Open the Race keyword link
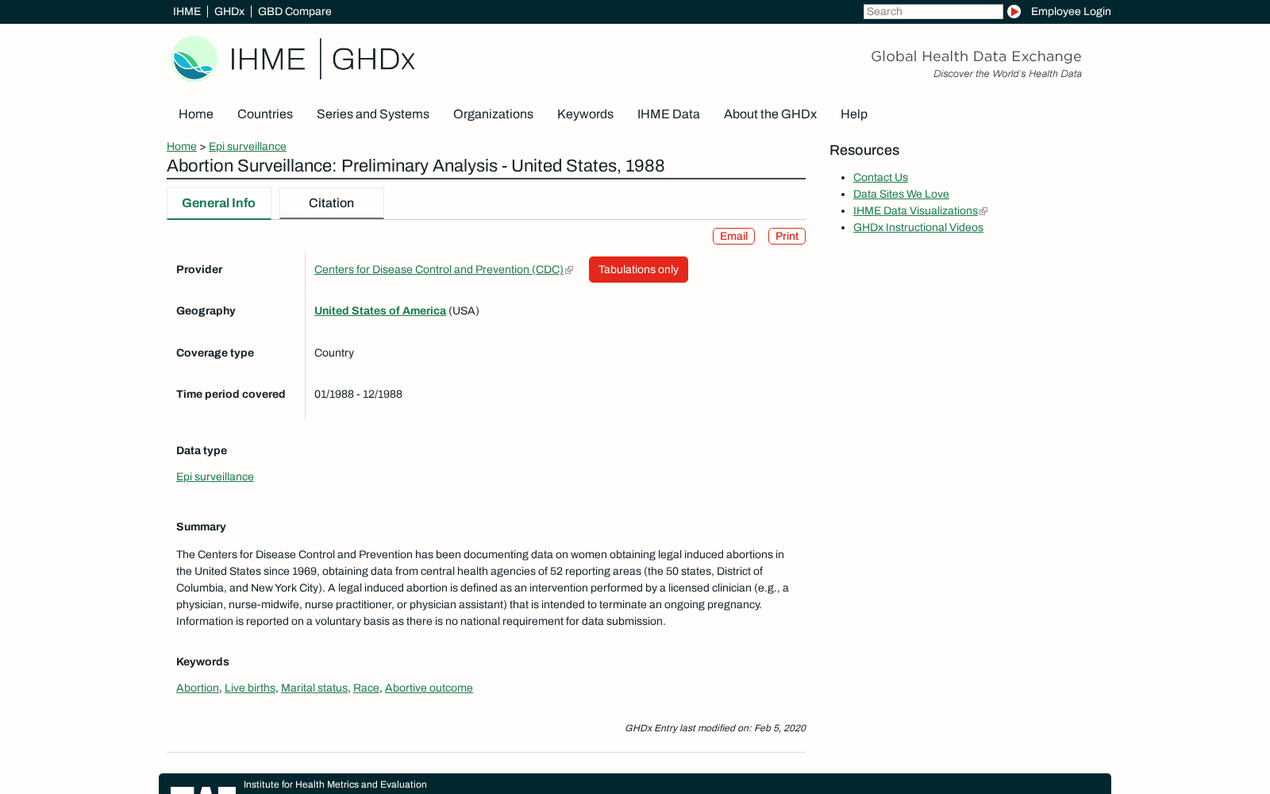1270x794 pixels. point(366,688)
